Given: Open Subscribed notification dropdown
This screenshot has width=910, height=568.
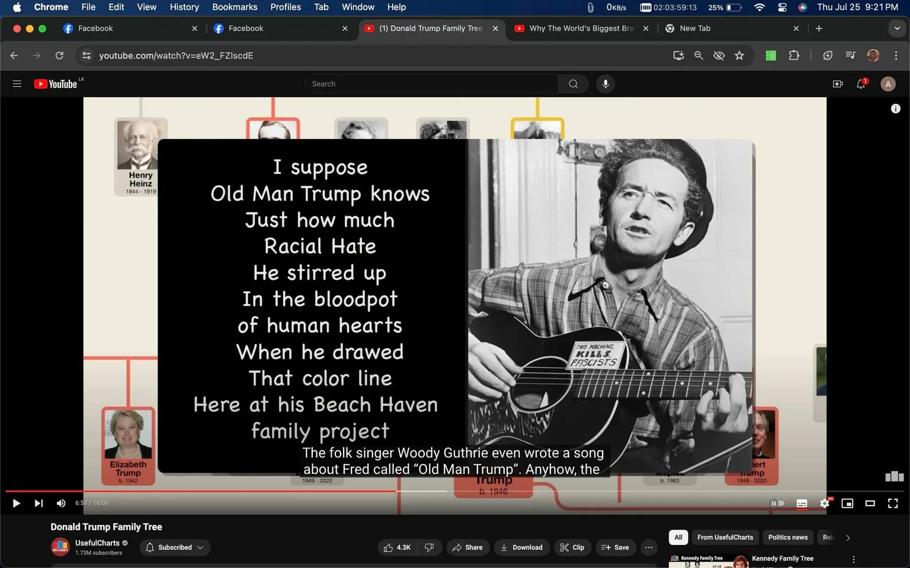Looking at the screenshot, I should pos(175,547).
